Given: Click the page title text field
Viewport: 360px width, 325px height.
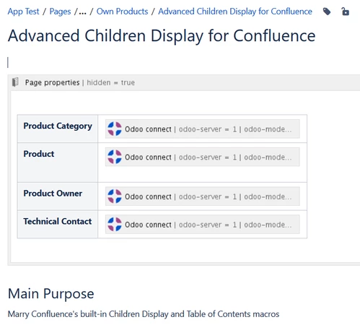Looking at the screenshot, I should pyautogui.click(x=162, y=35).
